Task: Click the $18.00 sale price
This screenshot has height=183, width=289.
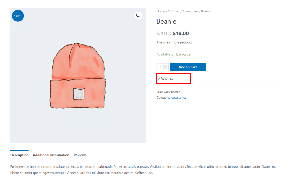Action: tap(181, 33)
